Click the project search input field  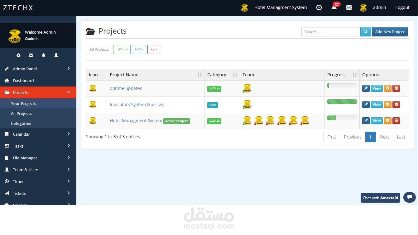pyautogui.click(x=331, y=32)
